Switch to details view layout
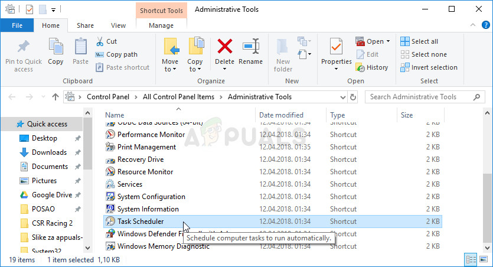Image resolution: width=493 pixels, height=267 pixels. coord(472,259)
